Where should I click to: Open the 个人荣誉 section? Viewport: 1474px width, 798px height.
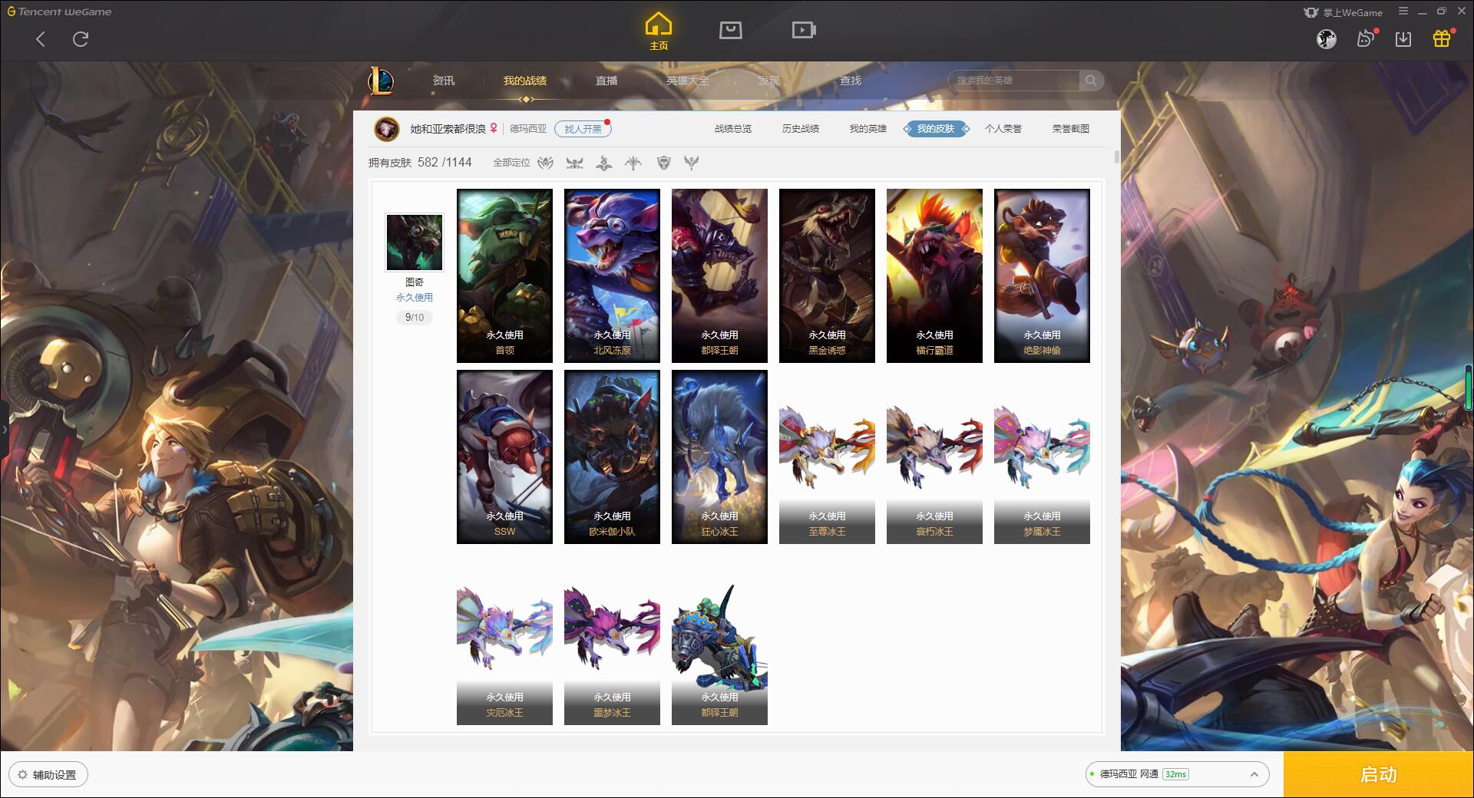pyautogui.click(x=1003, y=129)
